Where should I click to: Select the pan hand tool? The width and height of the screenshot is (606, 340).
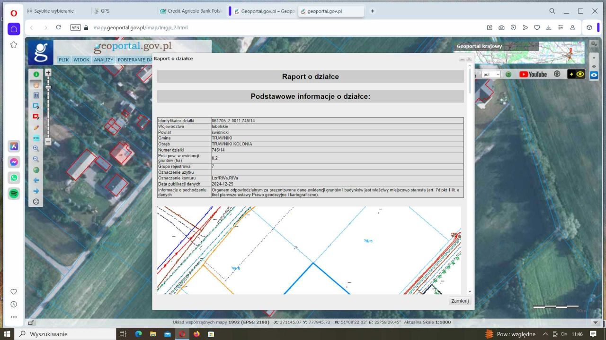36,85
